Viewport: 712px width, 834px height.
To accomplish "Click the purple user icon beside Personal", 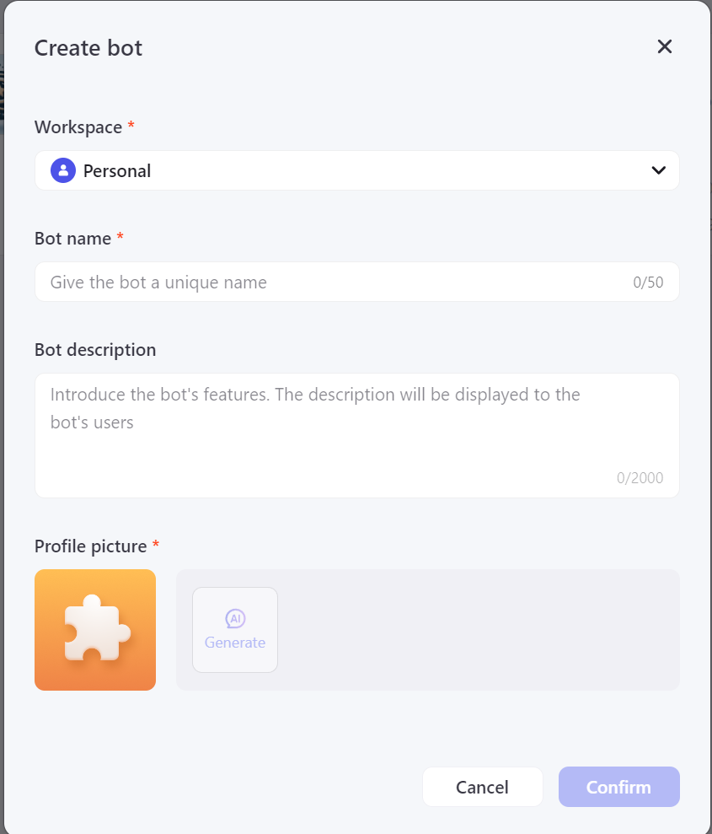I will coord(62,169).
